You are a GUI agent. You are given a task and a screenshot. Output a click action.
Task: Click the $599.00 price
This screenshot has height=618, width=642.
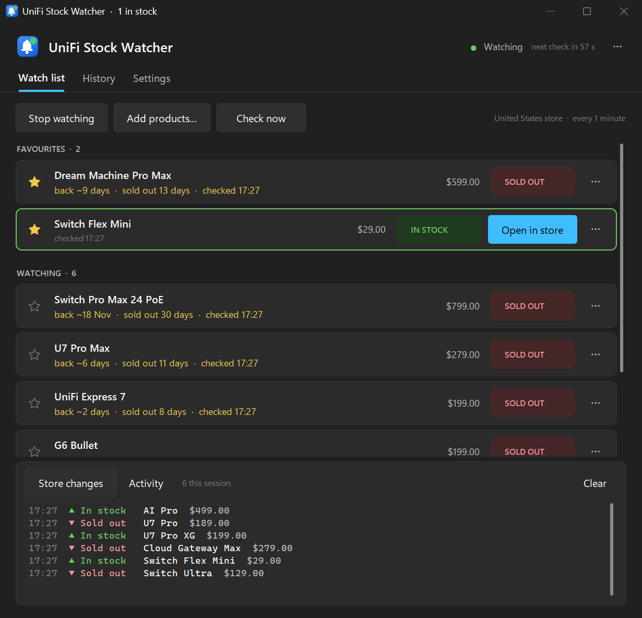[x=462, y=182]
